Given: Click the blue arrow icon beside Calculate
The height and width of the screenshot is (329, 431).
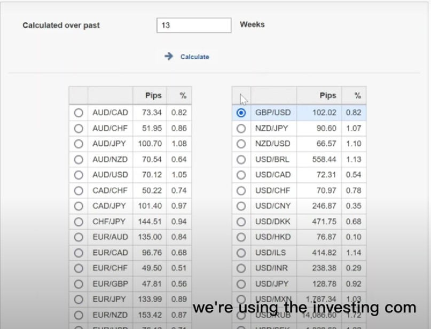Looking at the screenshot, I should pyautogui.click(x=169, y=56).
